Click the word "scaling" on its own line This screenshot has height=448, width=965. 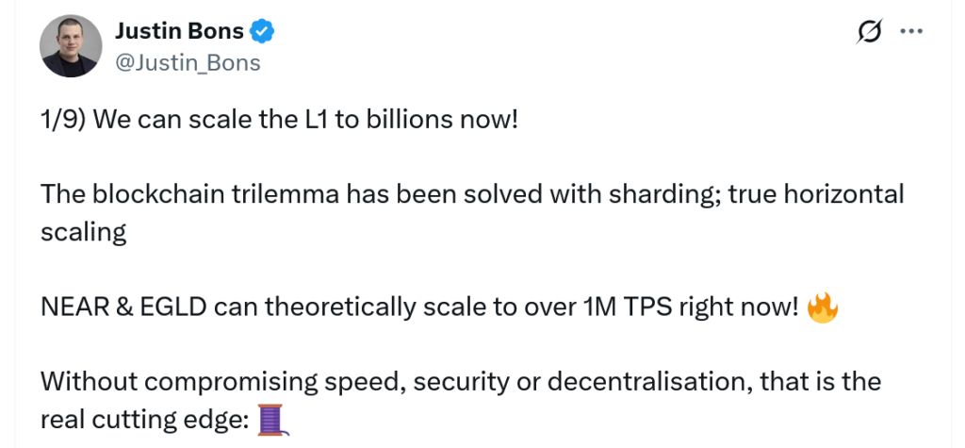(83, 233)
